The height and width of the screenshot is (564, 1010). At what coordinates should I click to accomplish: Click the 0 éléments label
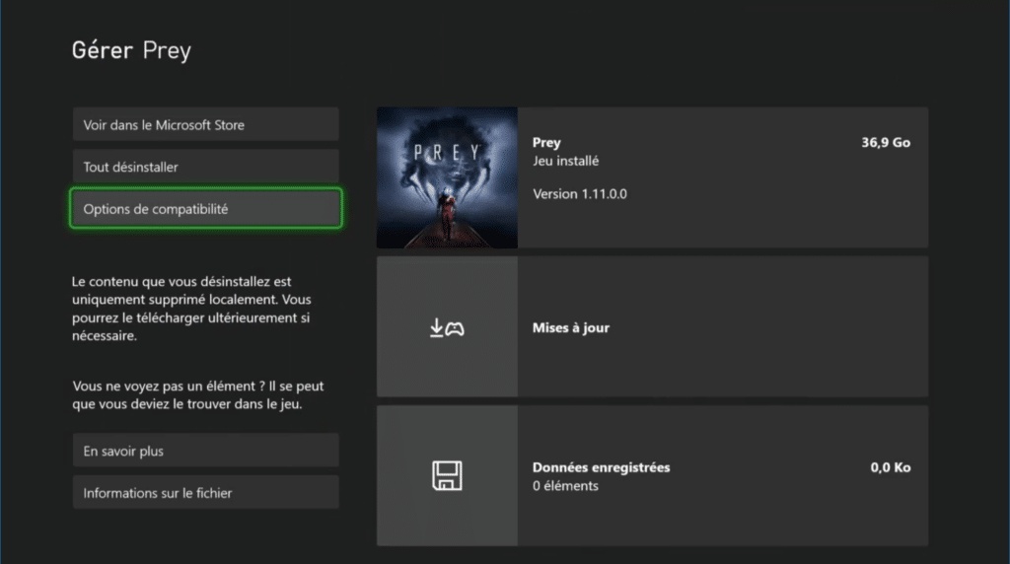[565, 486]
